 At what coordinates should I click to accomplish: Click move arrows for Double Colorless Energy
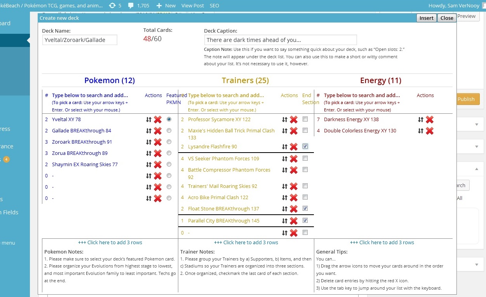click(420, 131)
